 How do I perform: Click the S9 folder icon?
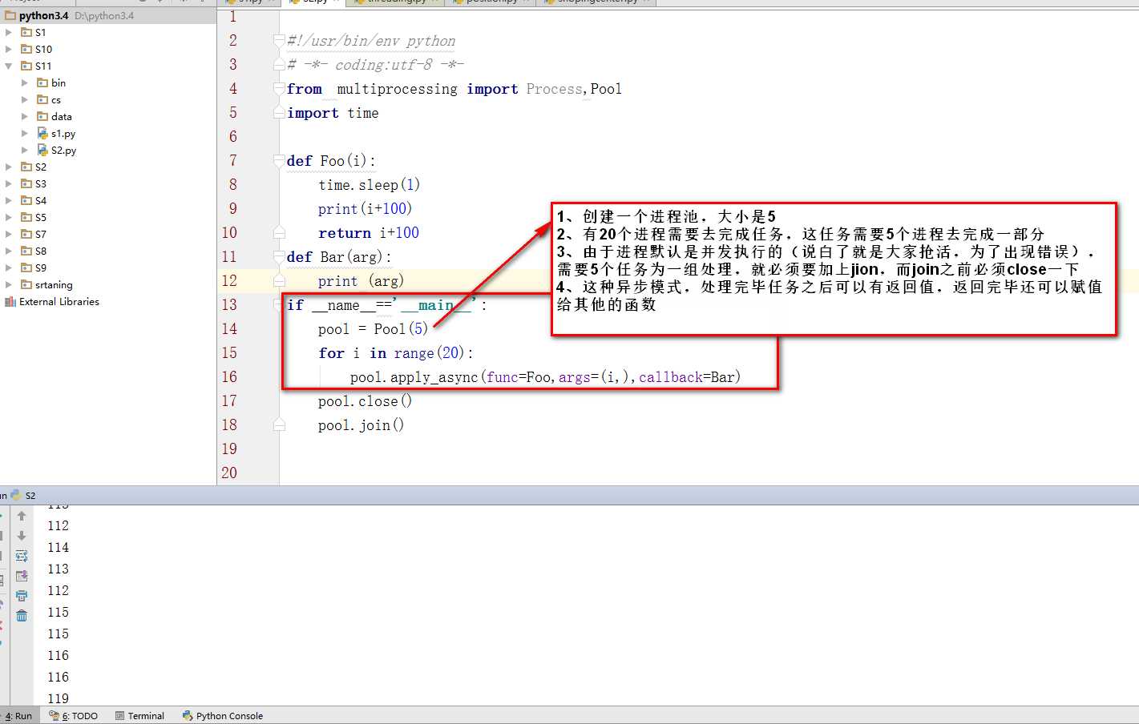coord(26,267)
